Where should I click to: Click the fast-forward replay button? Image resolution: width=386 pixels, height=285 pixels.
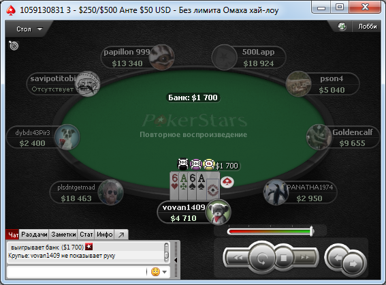pyautogui.click(x=305, y=258)
